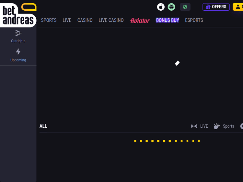Screen dimensions: 243x182
Task: Go to LIVE in the top navigation
Action: 67,20
